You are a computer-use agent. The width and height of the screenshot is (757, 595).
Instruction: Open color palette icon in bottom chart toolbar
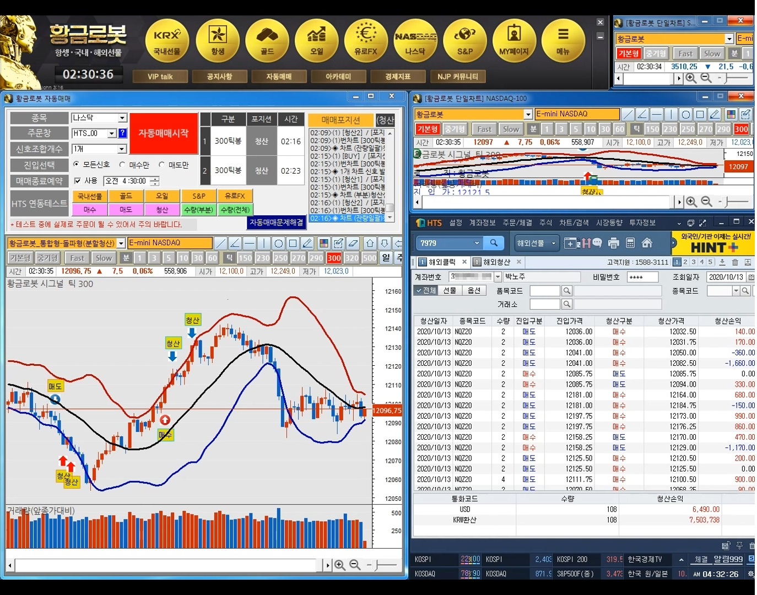coord(324,244)
